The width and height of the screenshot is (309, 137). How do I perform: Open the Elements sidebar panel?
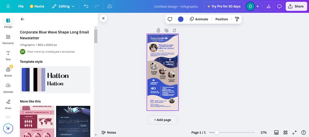[8, 39]
